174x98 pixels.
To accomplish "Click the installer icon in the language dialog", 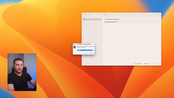I will pos(74,47).
